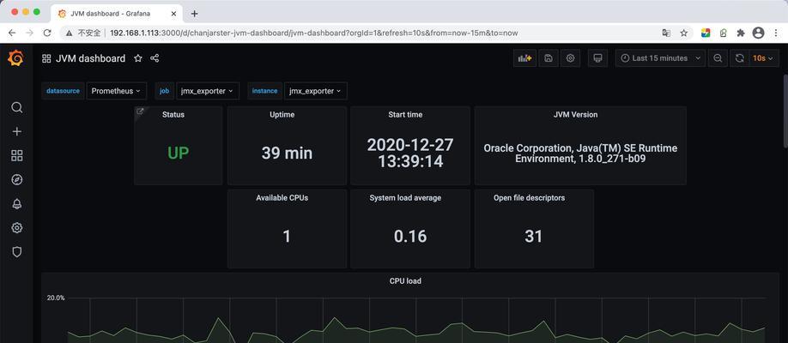Open the Configuration gear sidebar icon
Image resolution: width=788 pixels, height=343 pixels.
pos(16,228)
